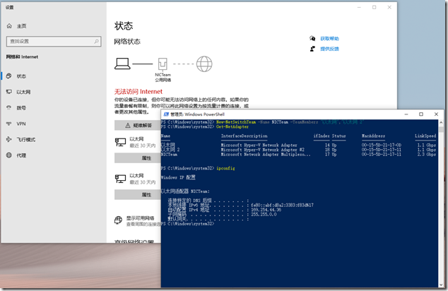Click the PowerShell window title icon
Viewport: 448px width, 291px height.
click(166, 114)
